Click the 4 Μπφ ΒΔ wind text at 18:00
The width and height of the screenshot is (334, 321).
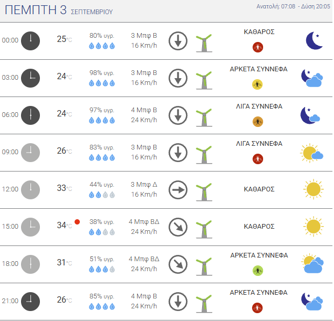coord(144,259)
